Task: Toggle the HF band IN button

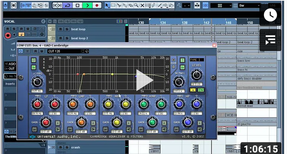Action: (x=176, y=129)
